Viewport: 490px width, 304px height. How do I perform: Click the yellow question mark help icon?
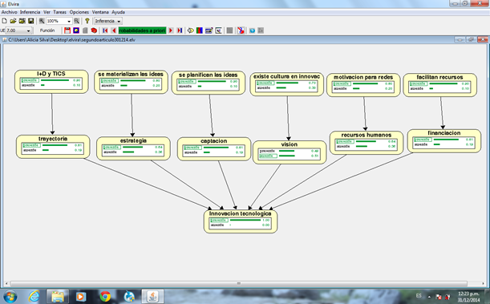87,21
